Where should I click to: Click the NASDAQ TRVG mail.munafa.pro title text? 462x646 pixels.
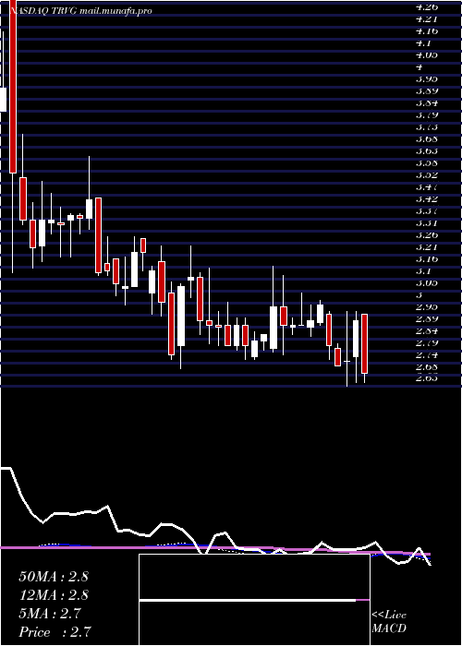coord(80,11)
